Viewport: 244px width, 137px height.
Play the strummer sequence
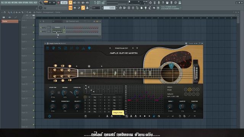(145, 116)
